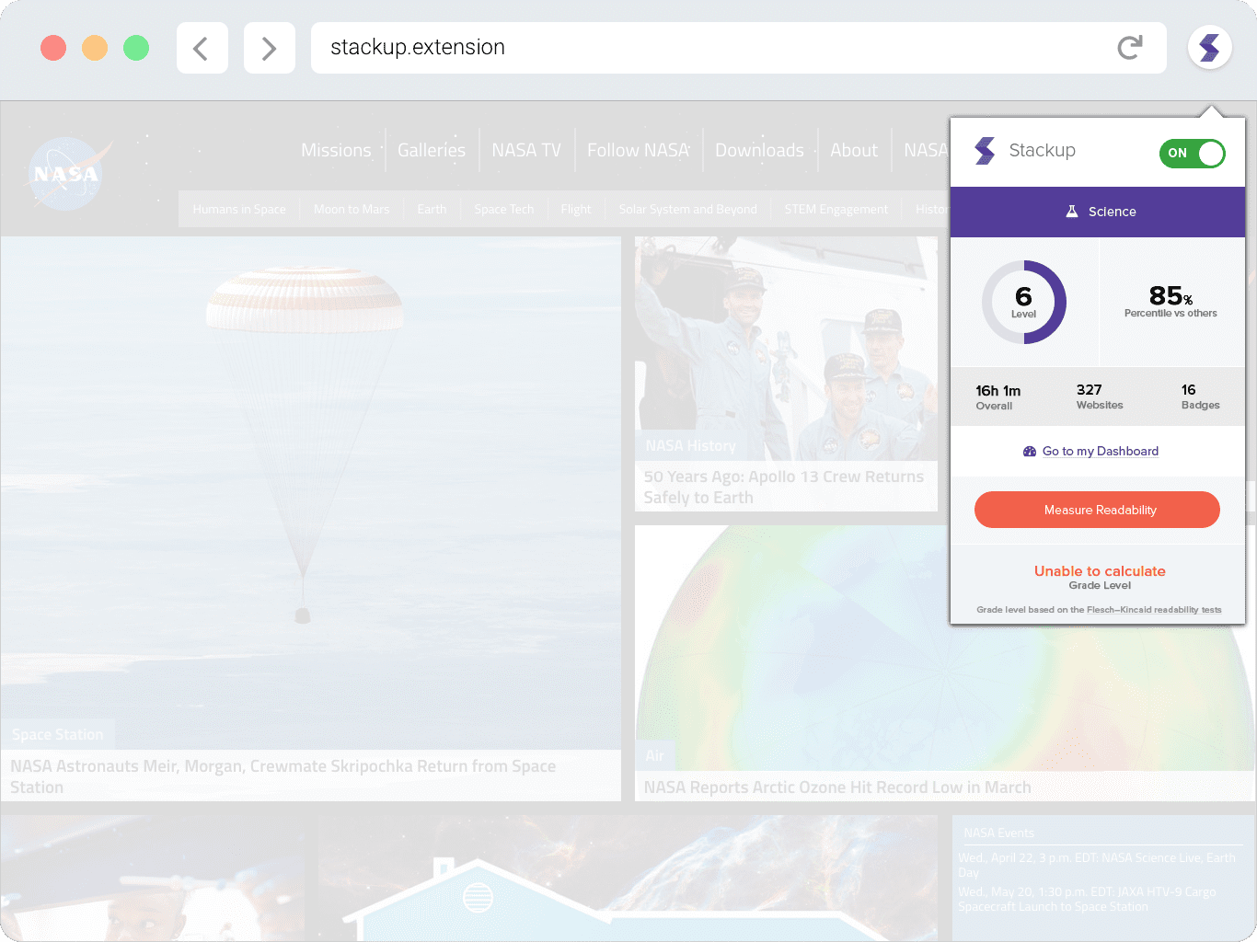
Task: Open Apollo 13 Crew Returns headline
Action: 784,487
